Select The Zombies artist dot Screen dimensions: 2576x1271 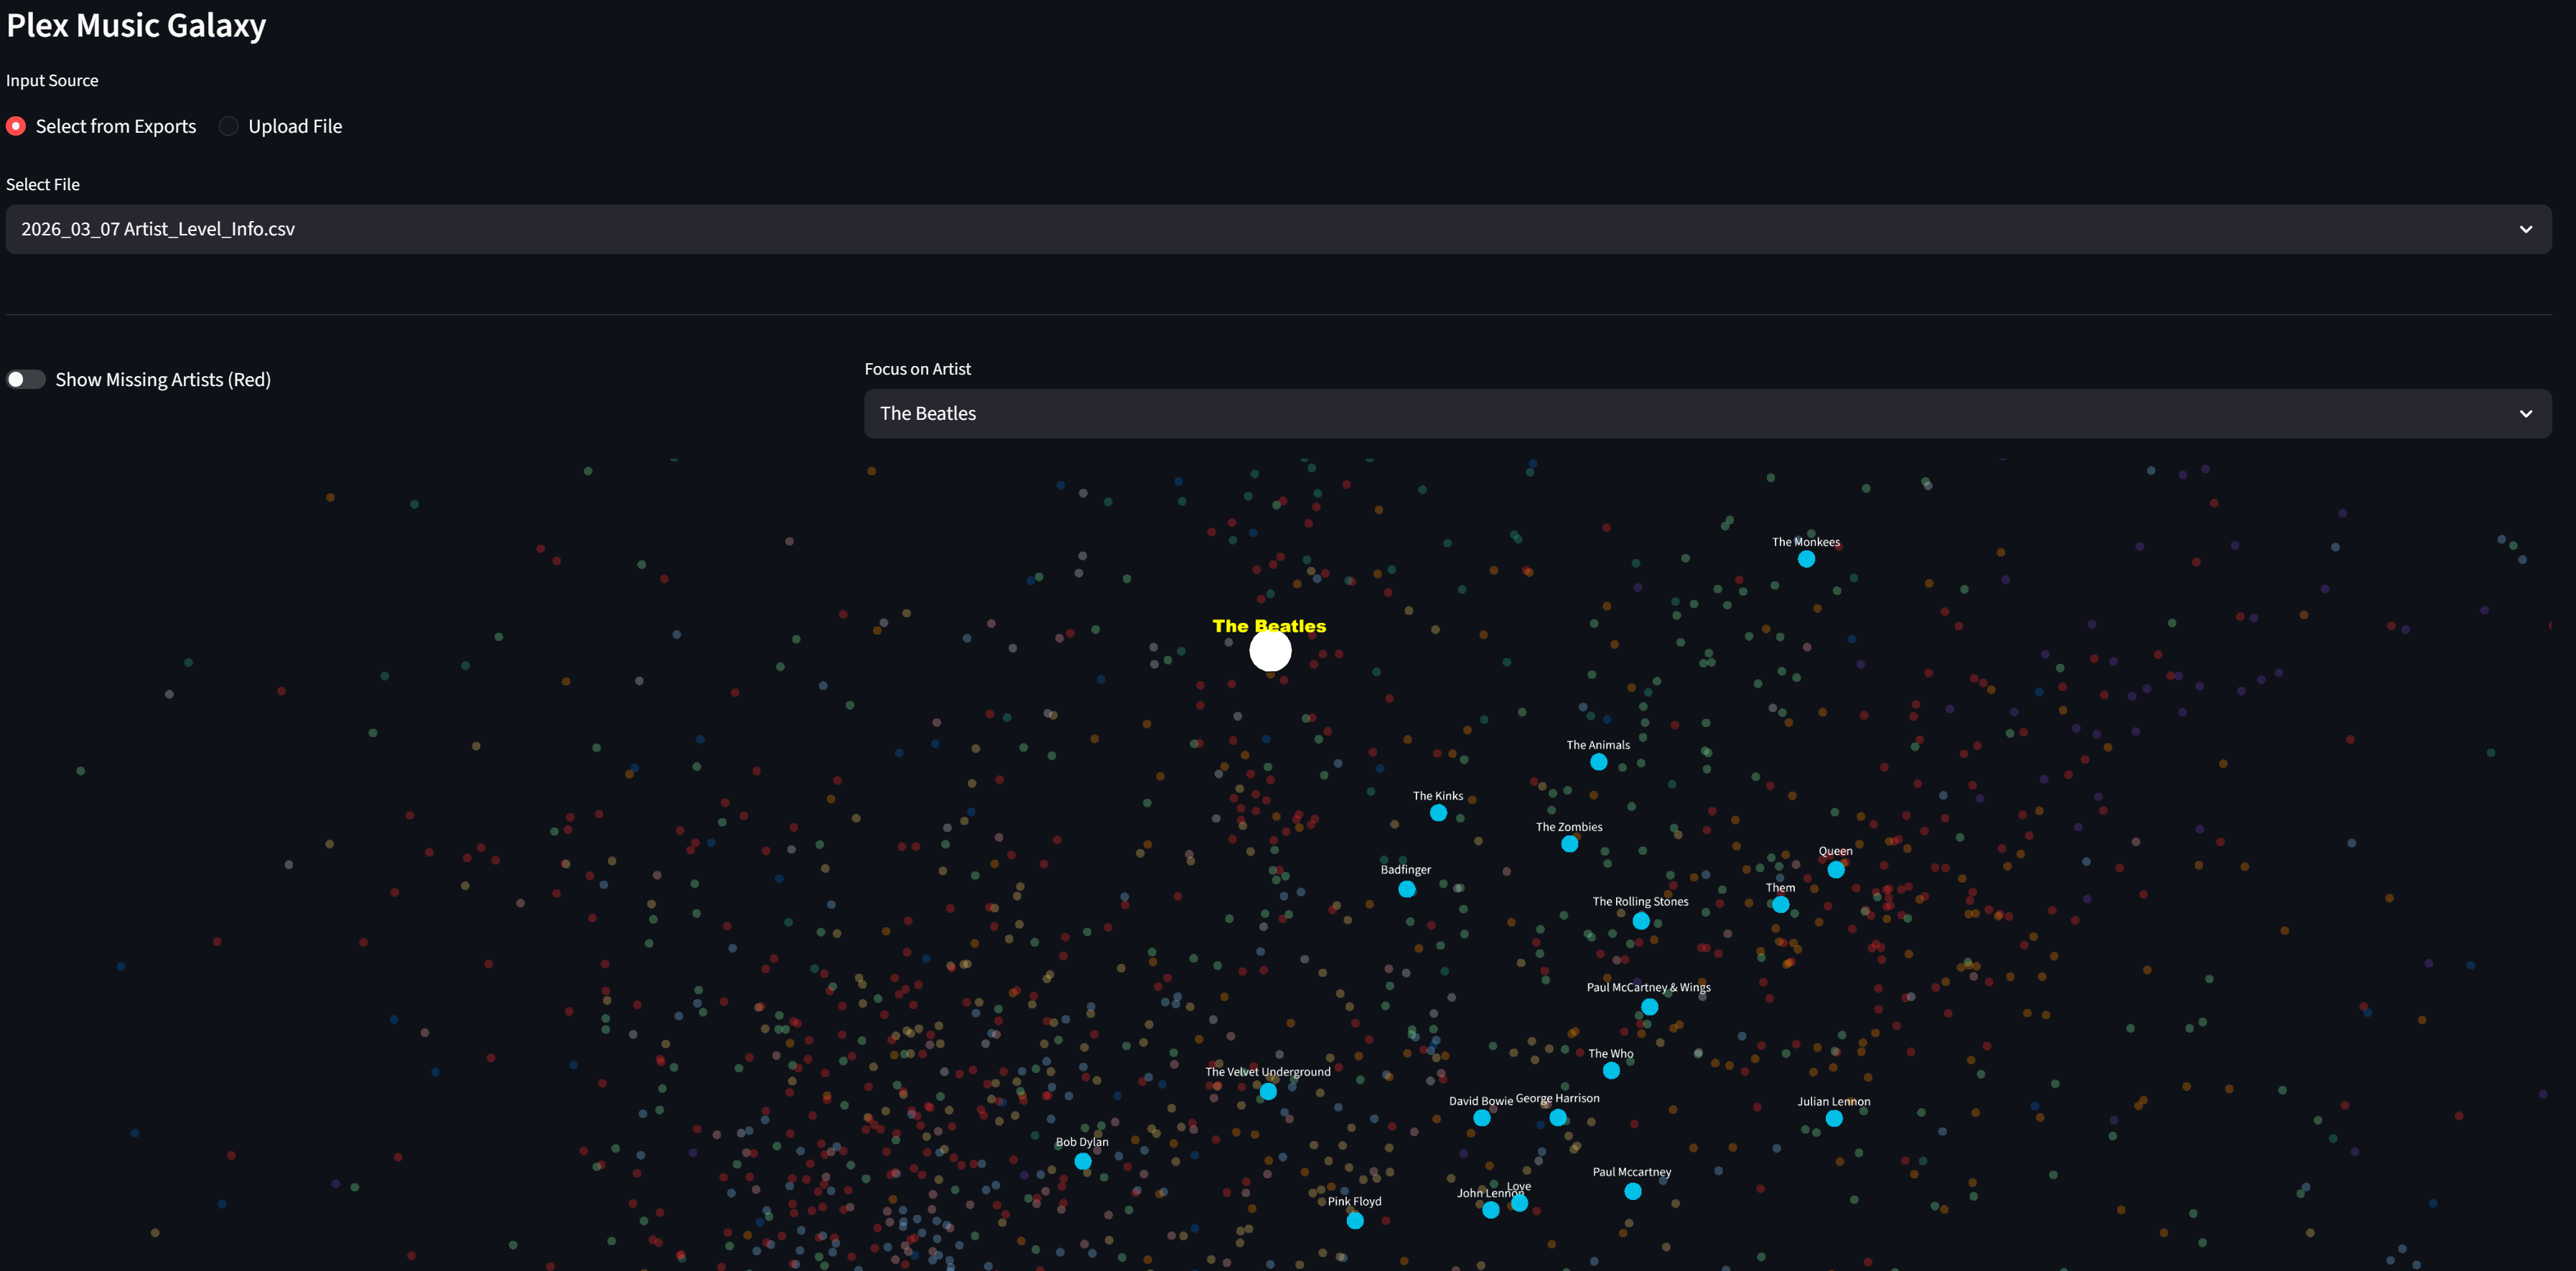[1570, 844]
